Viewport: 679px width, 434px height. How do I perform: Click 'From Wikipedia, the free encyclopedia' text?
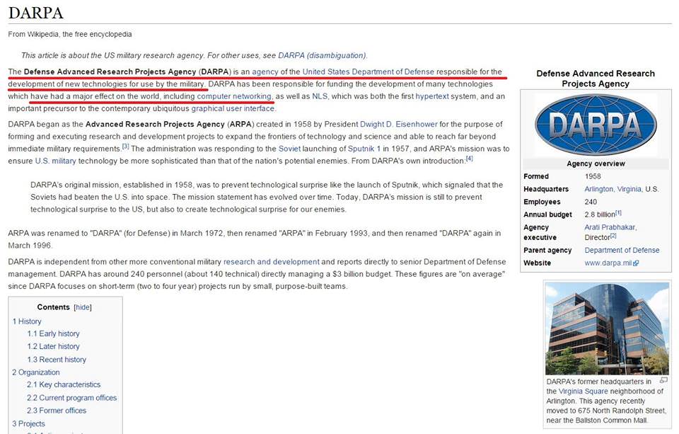tap(70, 34)
